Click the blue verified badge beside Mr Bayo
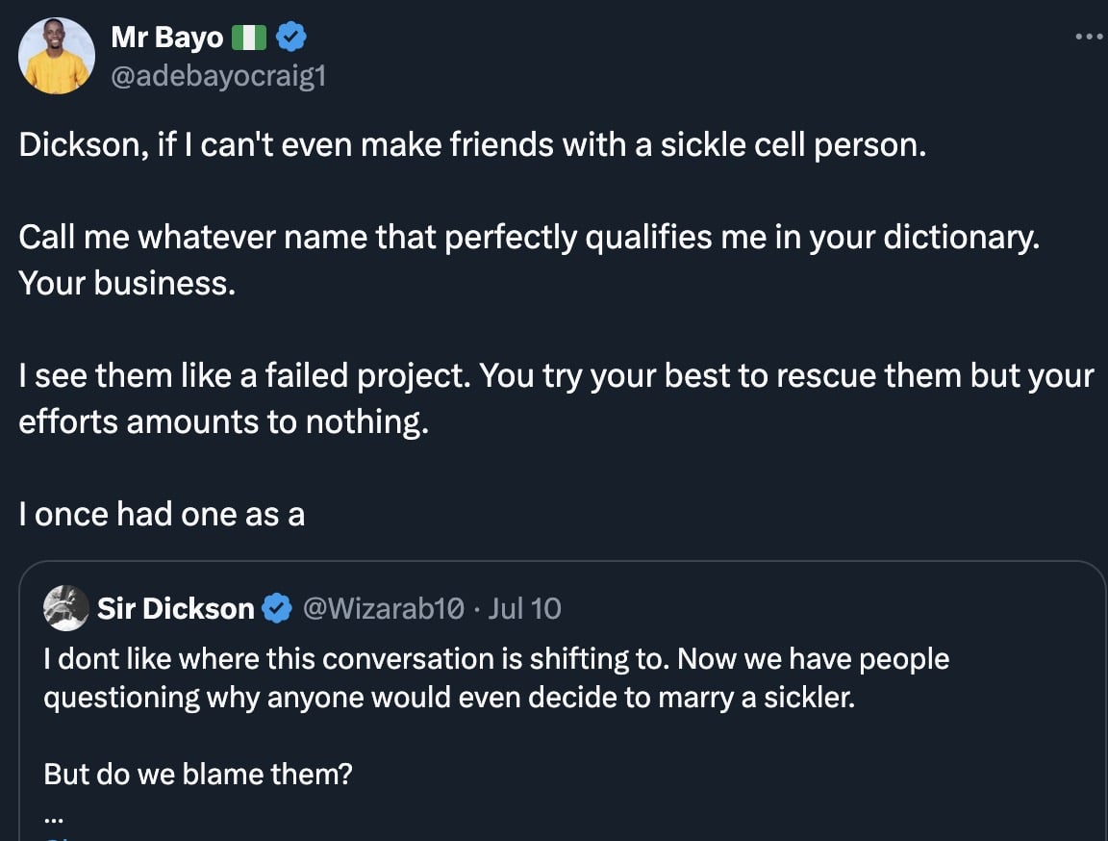 pos(291,38)
